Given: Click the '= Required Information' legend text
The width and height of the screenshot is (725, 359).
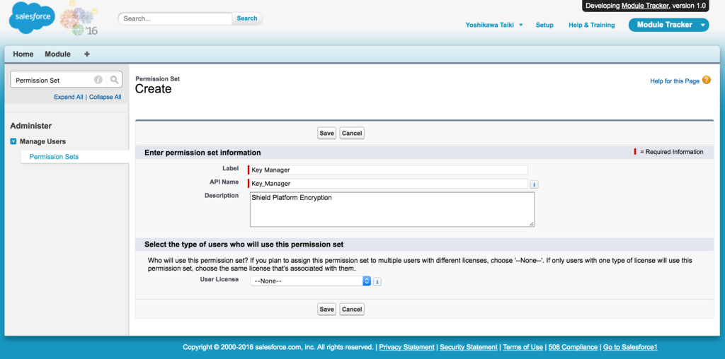Looking at the screenshot, I should click(672, 152).
